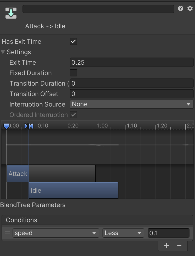Screen dimensions: 195x256
Task: Grab the condition row reorder handle
Action: pos(7,233)
